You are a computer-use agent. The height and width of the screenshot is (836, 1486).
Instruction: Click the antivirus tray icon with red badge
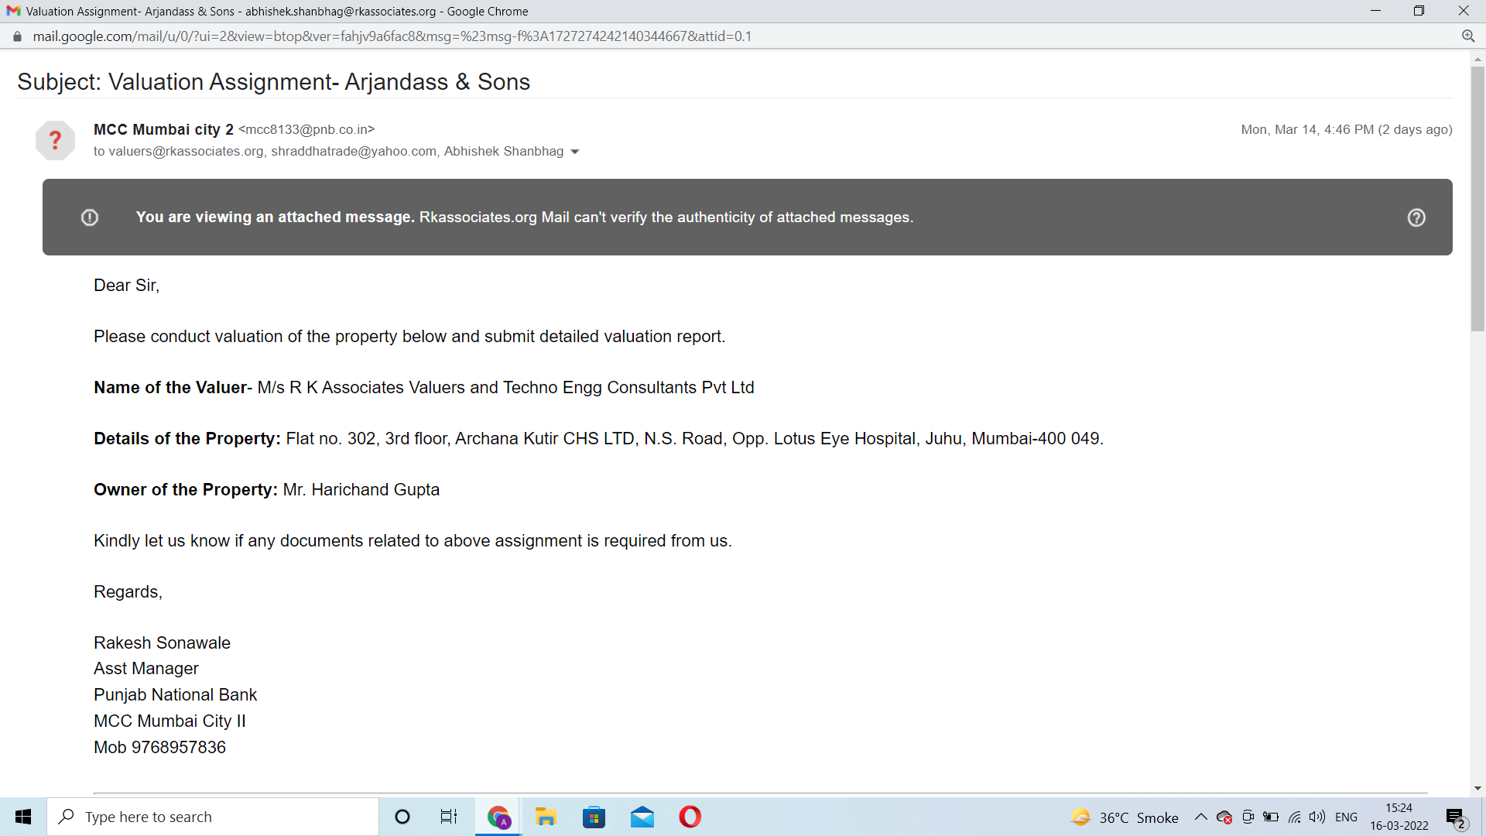pyautogui.click(x=1224, y=817)
